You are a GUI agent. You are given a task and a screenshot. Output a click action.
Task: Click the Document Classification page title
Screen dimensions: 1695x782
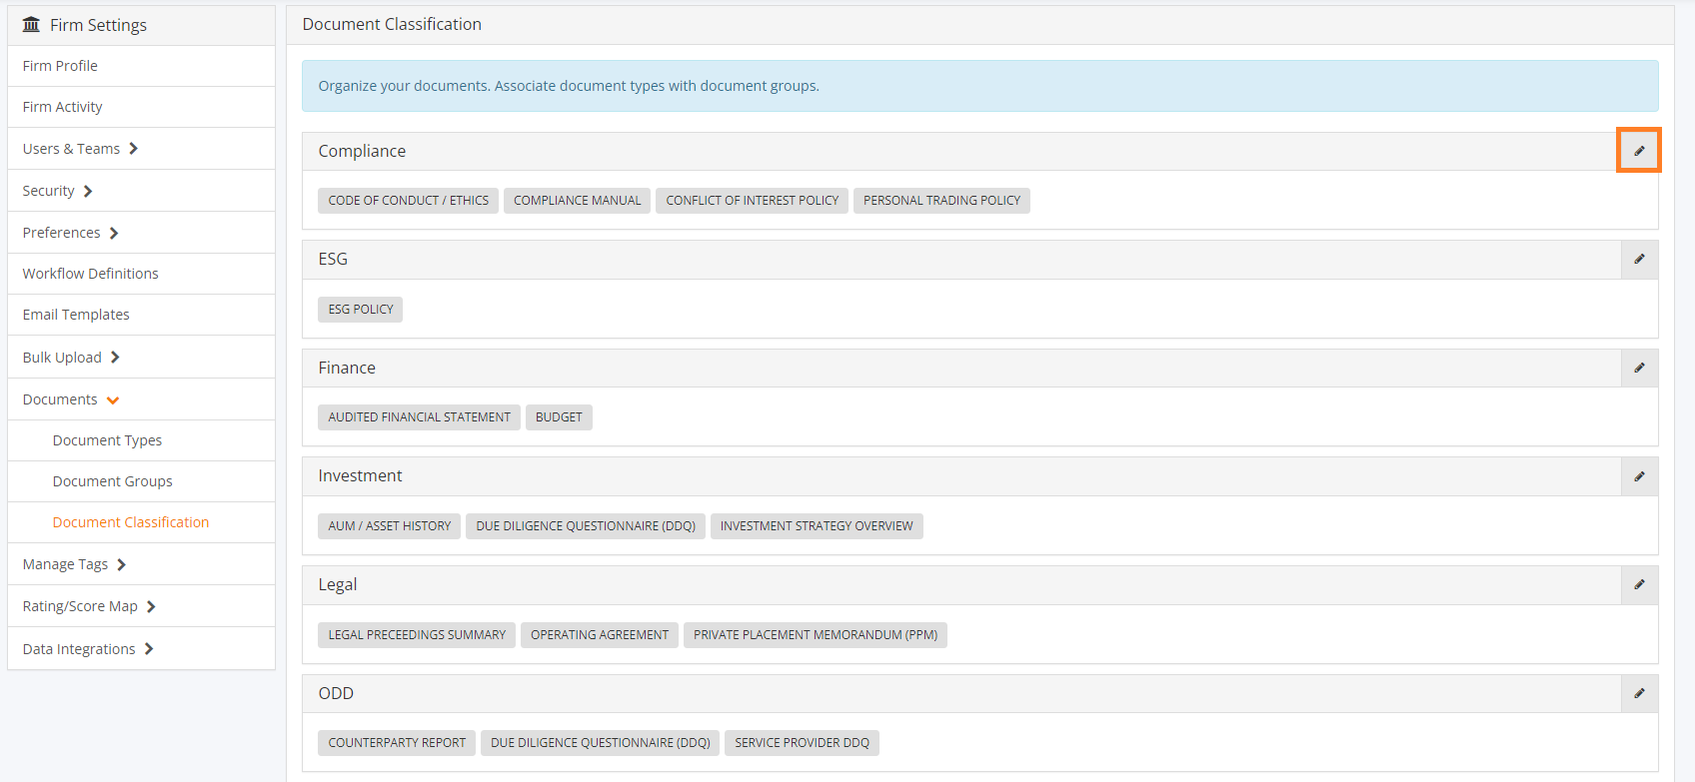click(392, 24)
